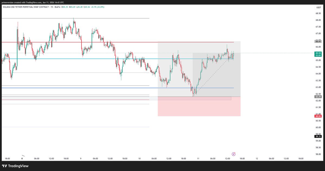Image resolution: width=325 pixels, height=171 pixels.
Task: Click the USDT currency label atop price axis
Action: 318,7
